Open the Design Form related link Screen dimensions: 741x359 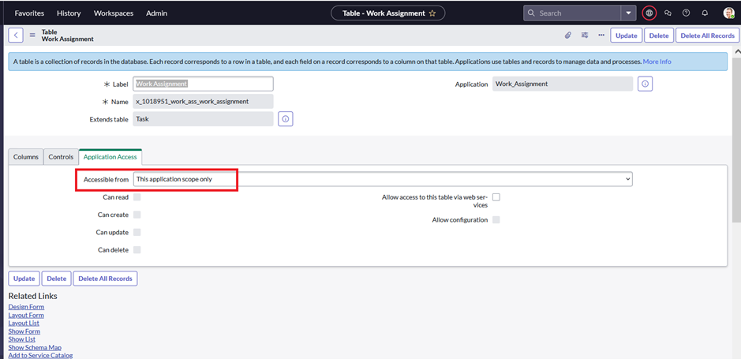coord(26,307)
